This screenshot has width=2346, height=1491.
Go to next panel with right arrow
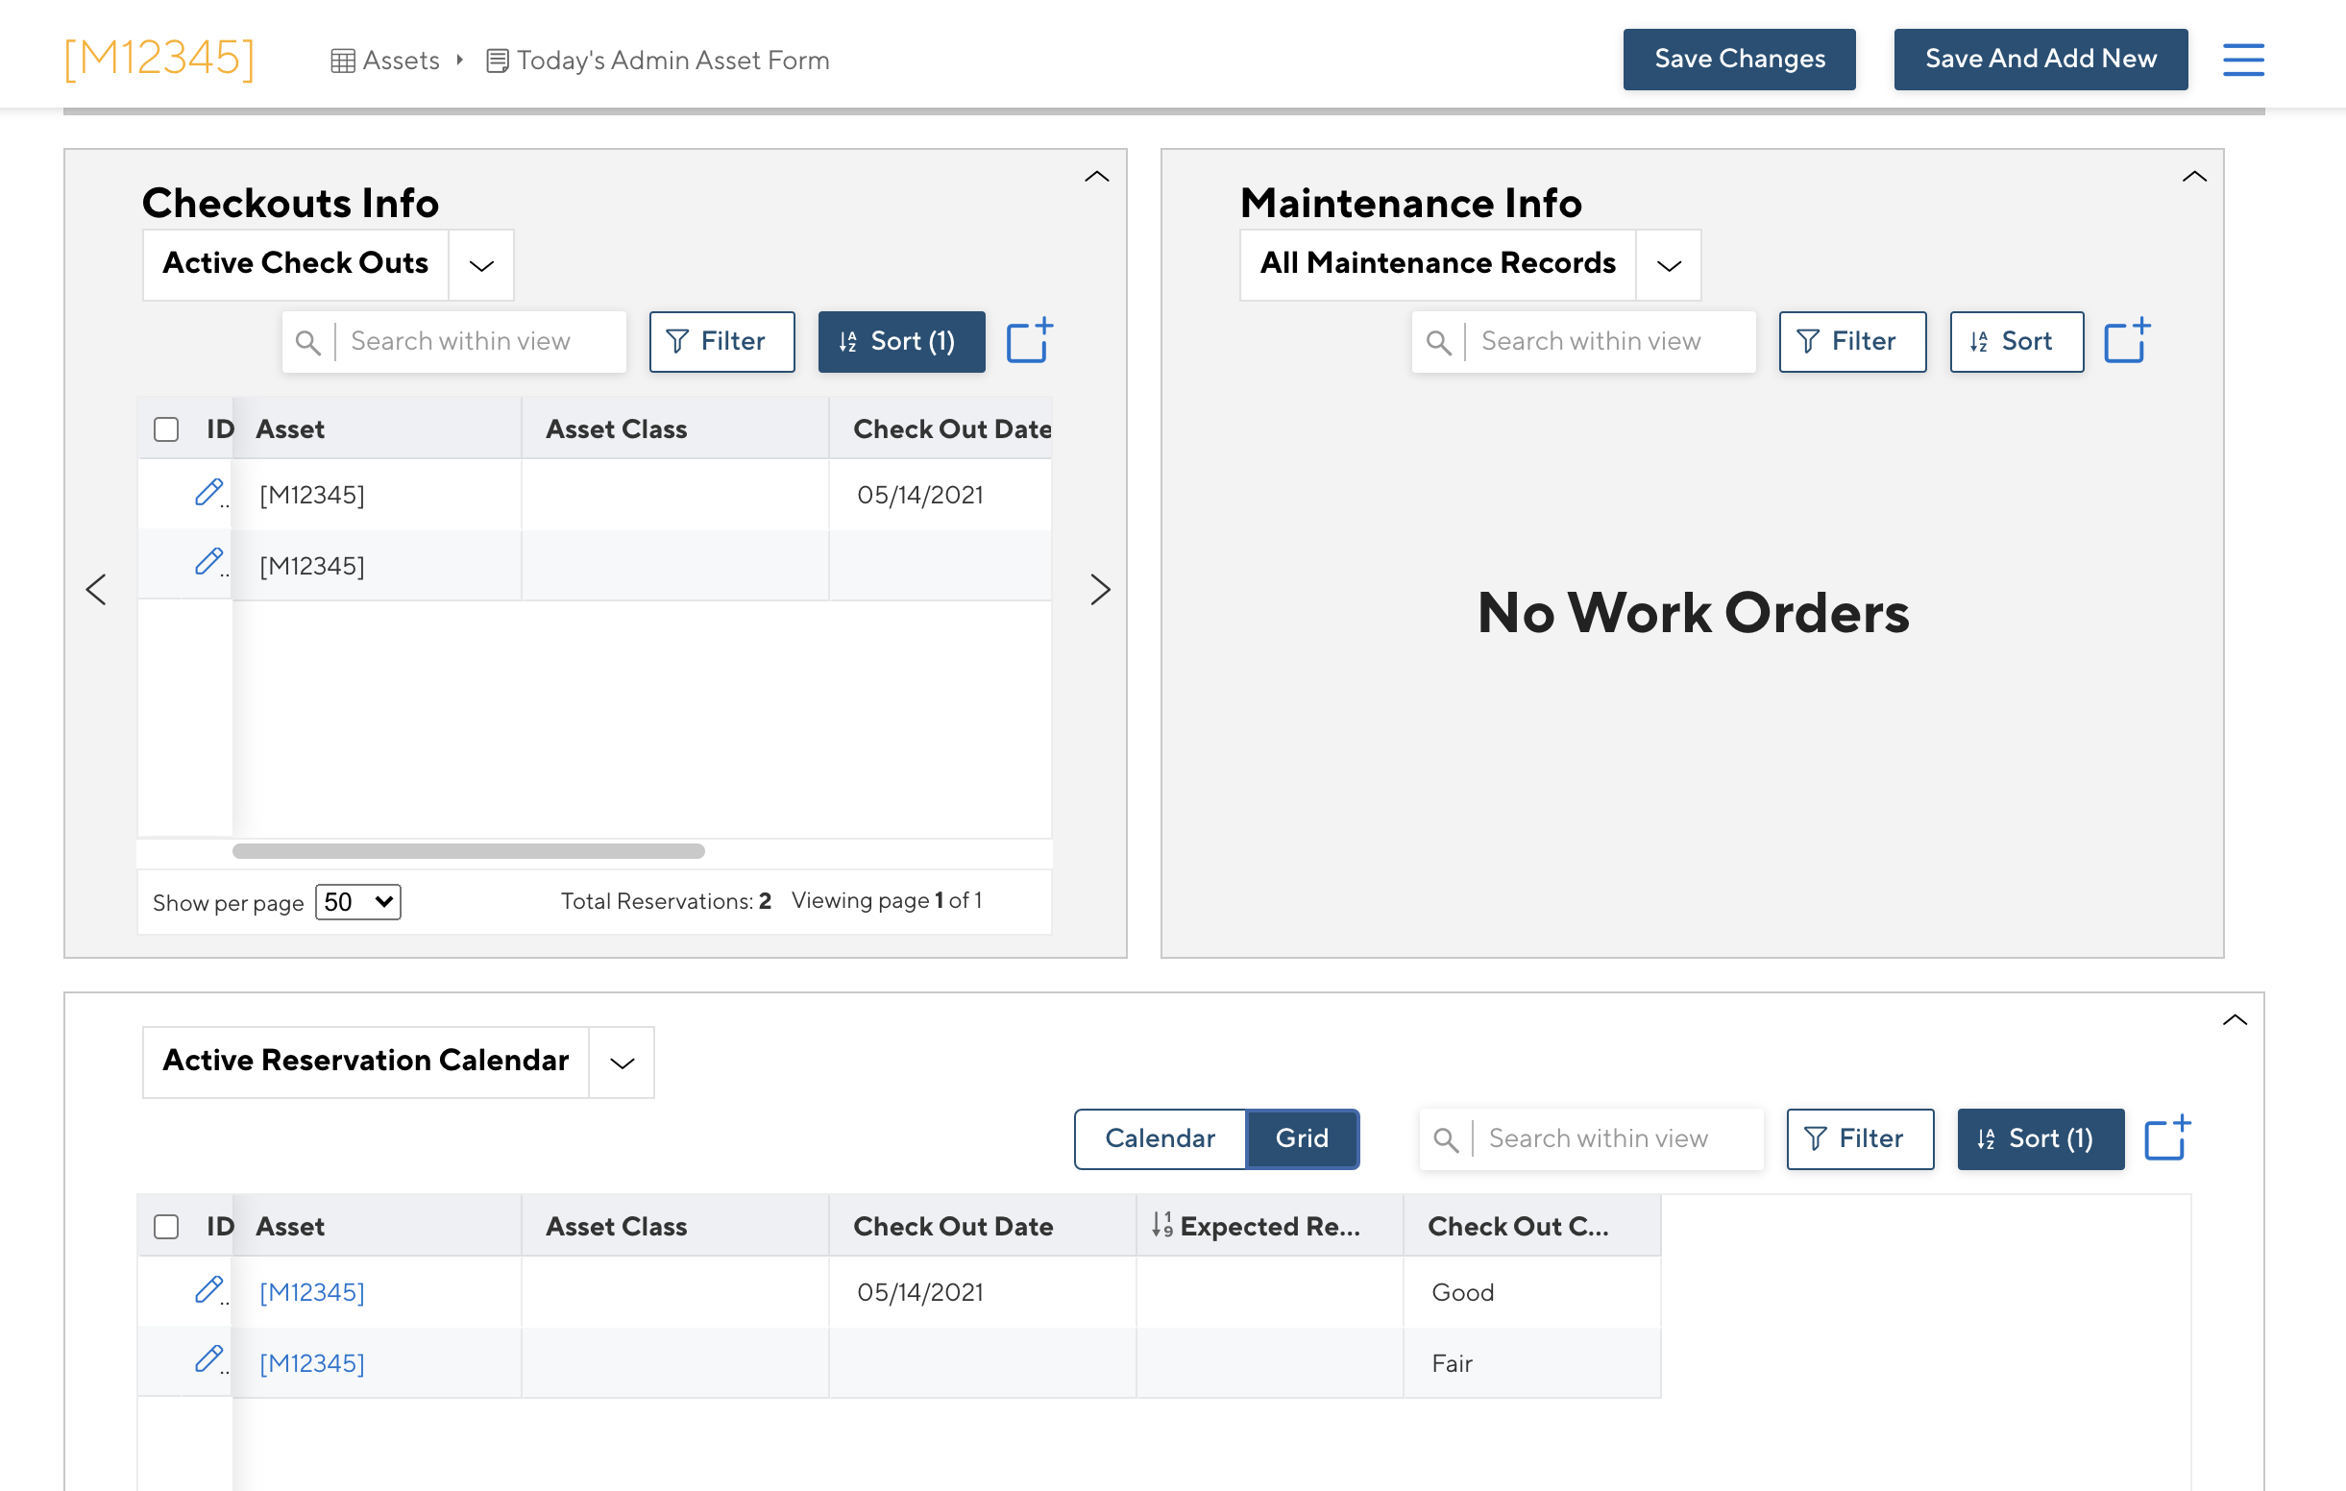point(1100,589)
